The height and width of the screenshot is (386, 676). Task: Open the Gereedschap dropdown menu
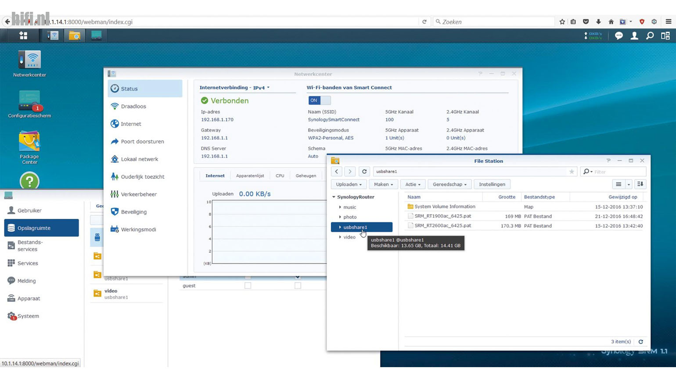[x=449, y=184]
